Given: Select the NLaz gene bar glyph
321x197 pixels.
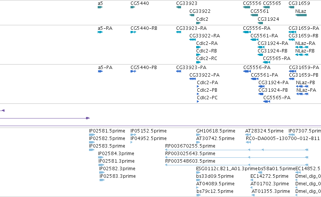Looking at the screenshot, I should tap(301, 15).
